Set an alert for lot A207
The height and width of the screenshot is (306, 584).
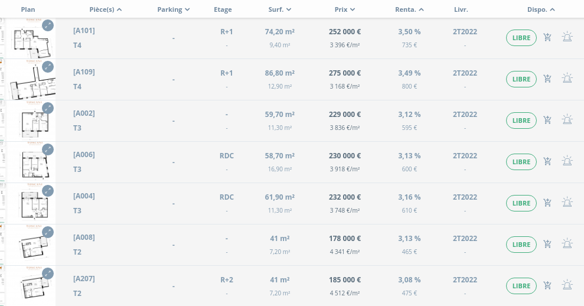567,285
